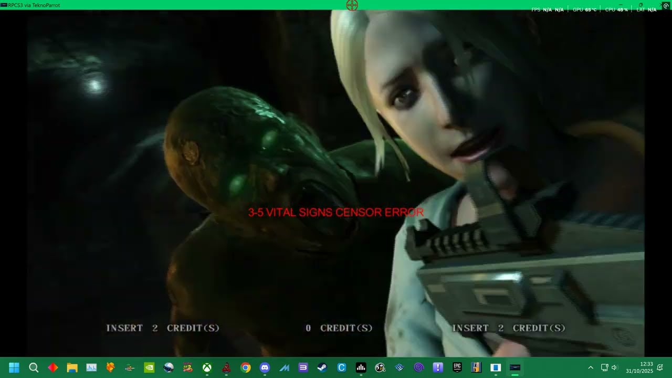Viewport: 672px width, 378px height.
Task: Open the red hooded figure icon app
Action: point(226,367)
